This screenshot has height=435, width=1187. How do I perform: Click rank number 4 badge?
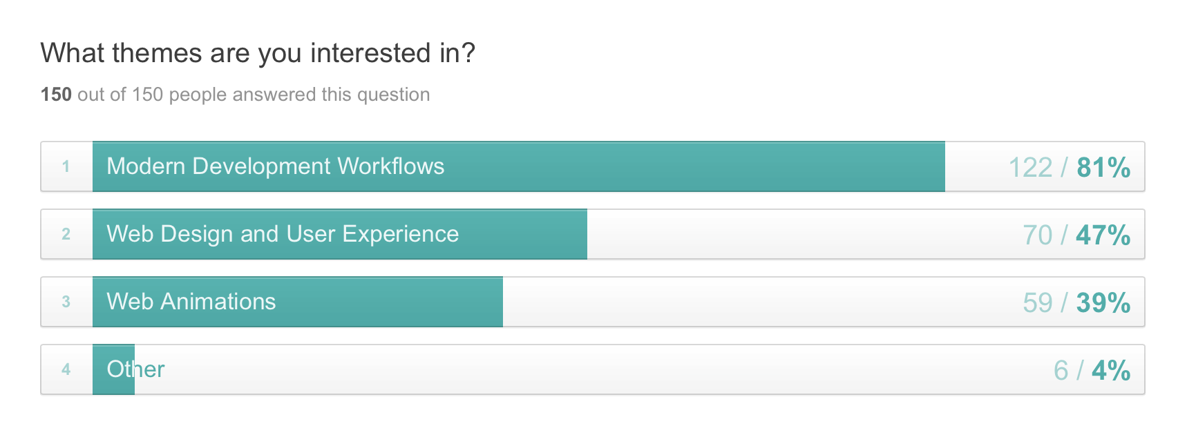point(66,369)
